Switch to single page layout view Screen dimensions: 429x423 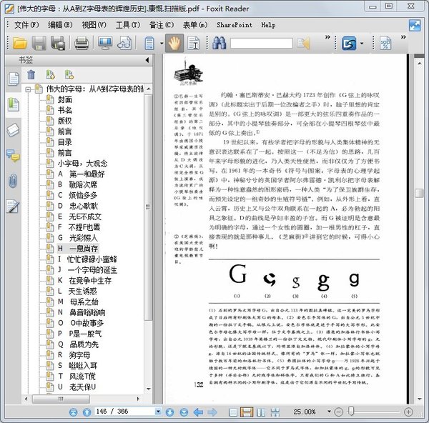click(233, 412)
